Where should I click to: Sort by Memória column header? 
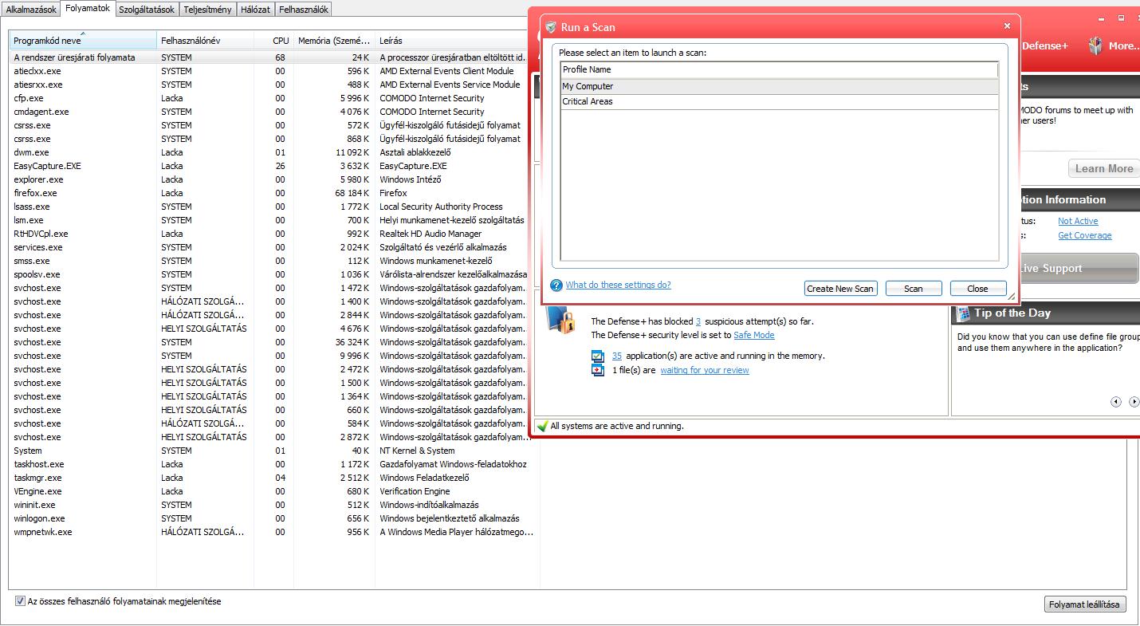click(x=334, y=41)
